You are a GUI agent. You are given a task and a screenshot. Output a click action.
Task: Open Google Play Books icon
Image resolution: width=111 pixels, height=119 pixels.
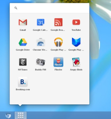pyautogui.click(x=76, y=42)
